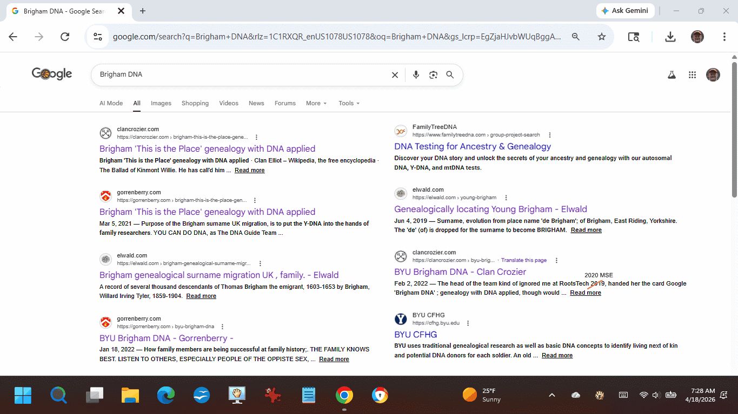The height and width of the screenshot is (414, 738).
Task: Click Translate this page link
Action: [523, 260]
